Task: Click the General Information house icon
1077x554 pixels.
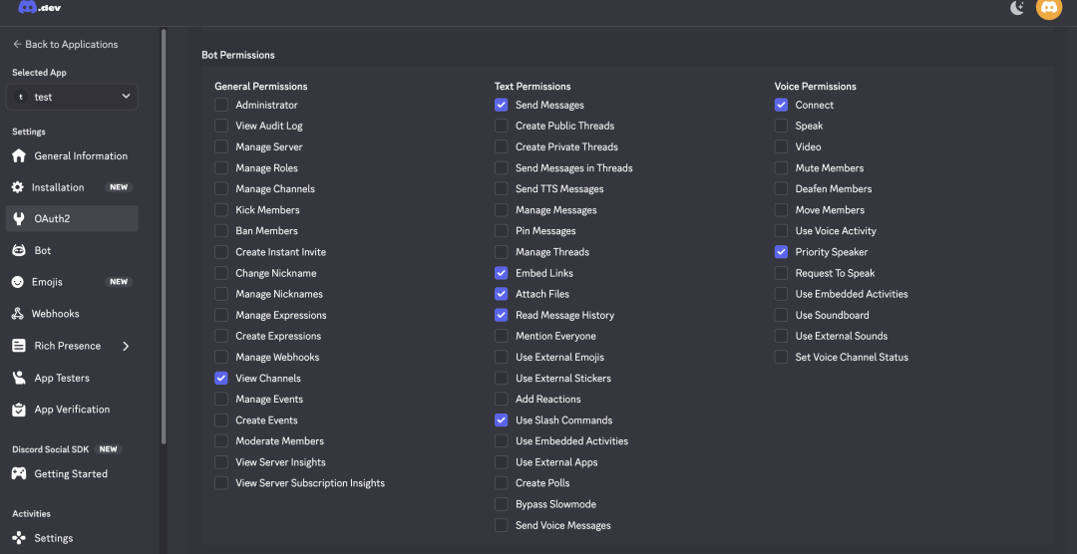Action: pos(18,156)
